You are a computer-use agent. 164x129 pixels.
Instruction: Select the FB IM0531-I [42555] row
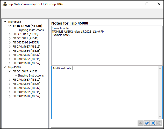[x=26, y=42]
